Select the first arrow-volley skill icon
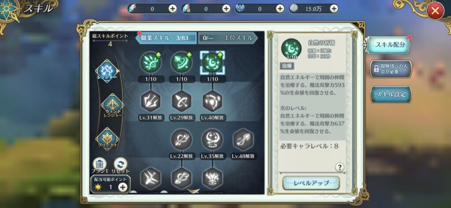The height and width of the screenshot is (208, 451). tap(151, 63)
